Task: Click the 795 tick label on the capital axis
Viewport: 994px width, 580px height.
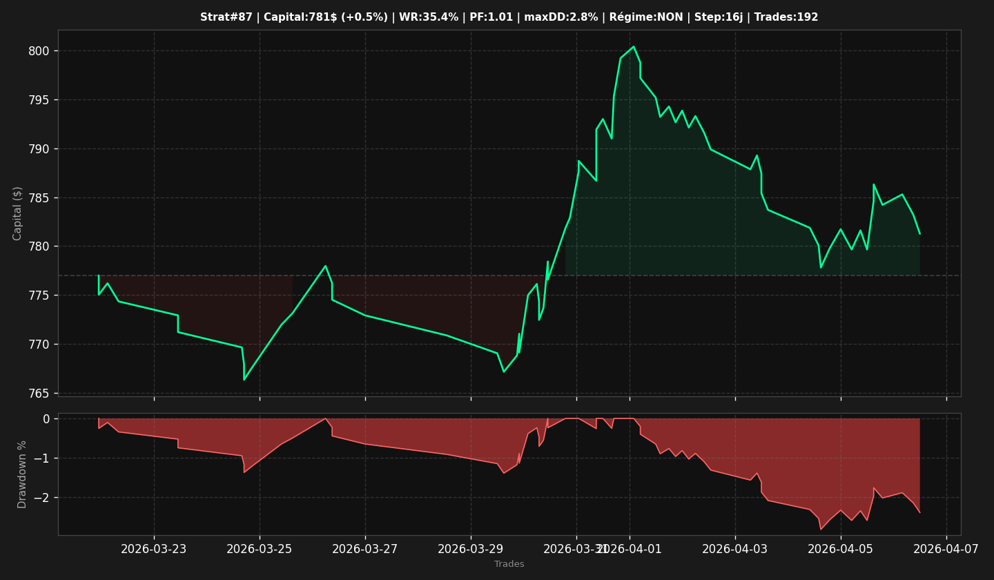Action: coord(40,100)
